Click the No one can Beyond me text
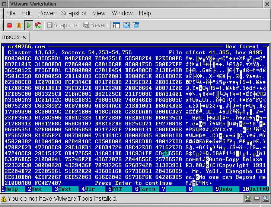271x207 pixels. tap(232, 177)
